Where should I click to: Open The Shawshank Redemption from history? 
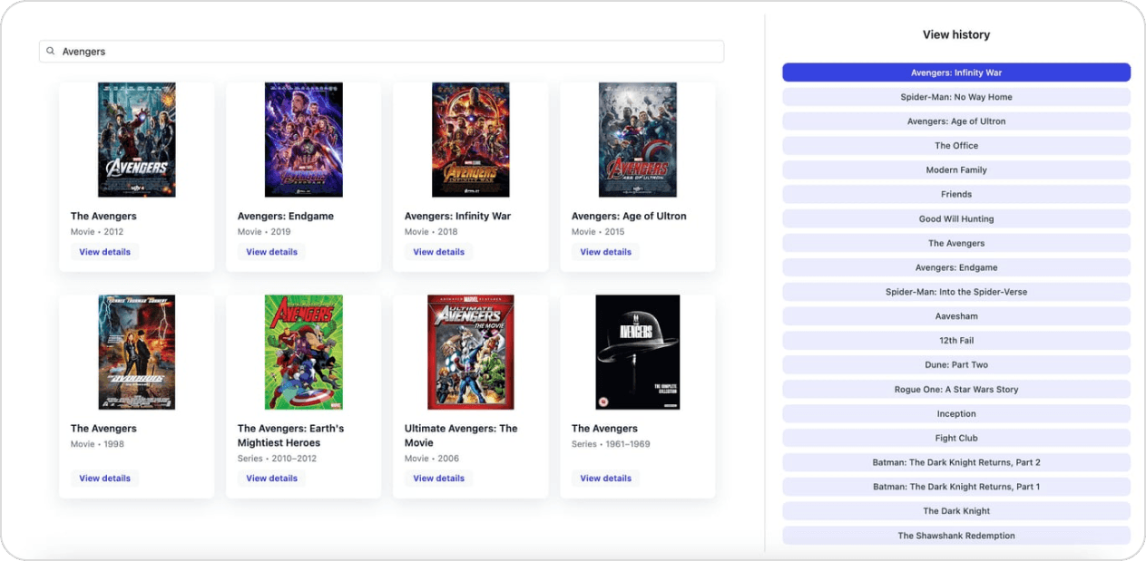[955, 536]
